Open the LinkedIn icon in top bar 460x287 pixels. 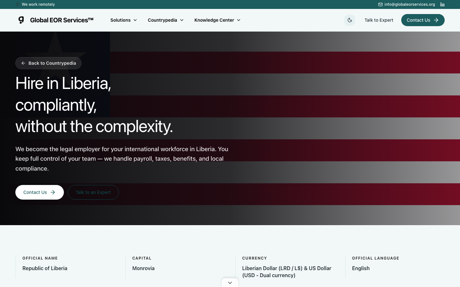442,4
